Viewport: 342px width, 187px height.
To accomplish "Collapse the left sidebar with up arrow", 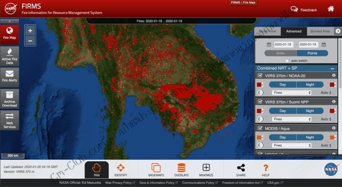I will click(x=9, y=21).
